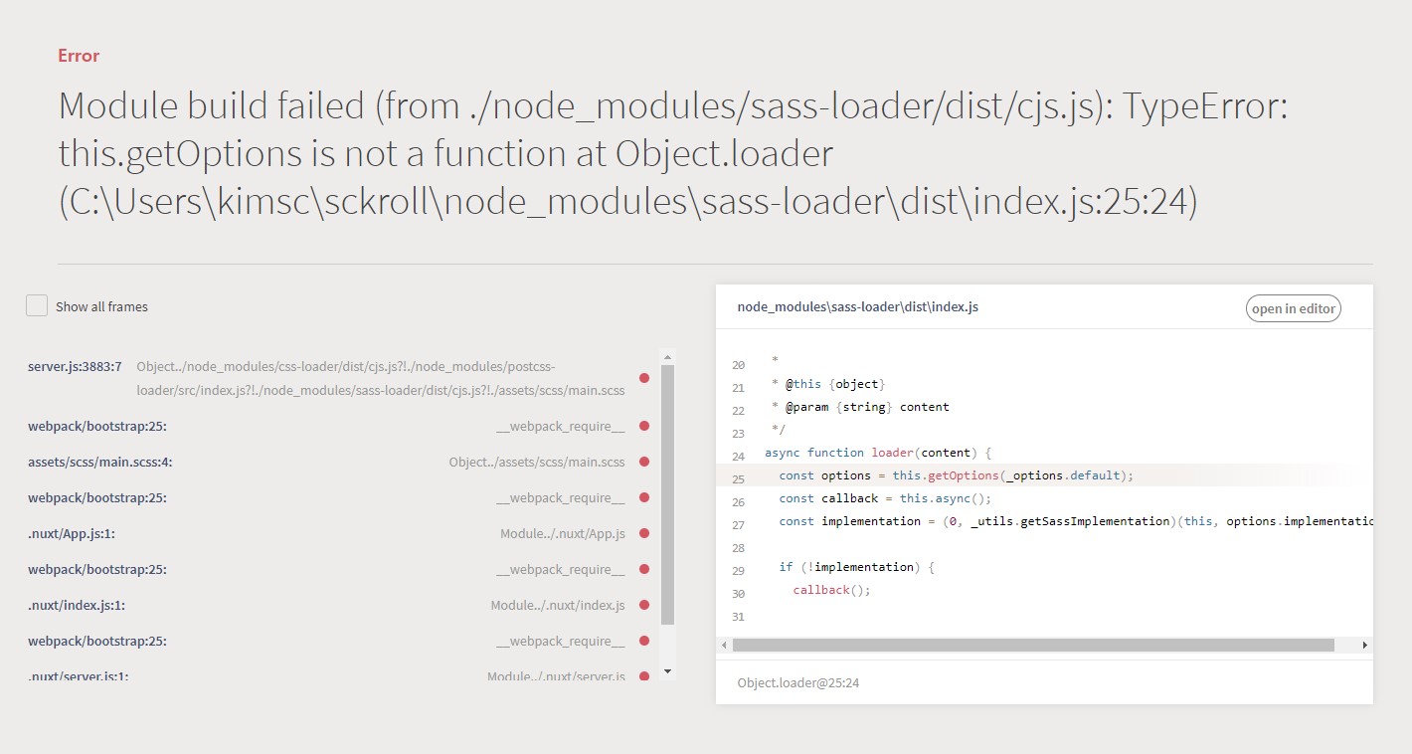Viewport: 1412px width, 754px height.
Task: Enable the Show all frames checkbox
Action: point(37,305)
